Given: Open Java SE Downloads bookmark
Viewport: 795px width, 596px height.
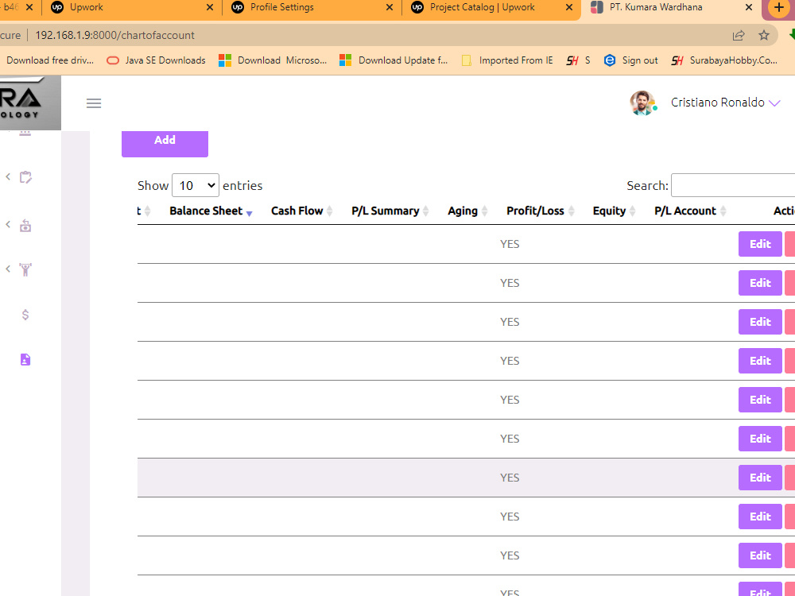Looking at the screenshot, I should click(x=156, y=60).
